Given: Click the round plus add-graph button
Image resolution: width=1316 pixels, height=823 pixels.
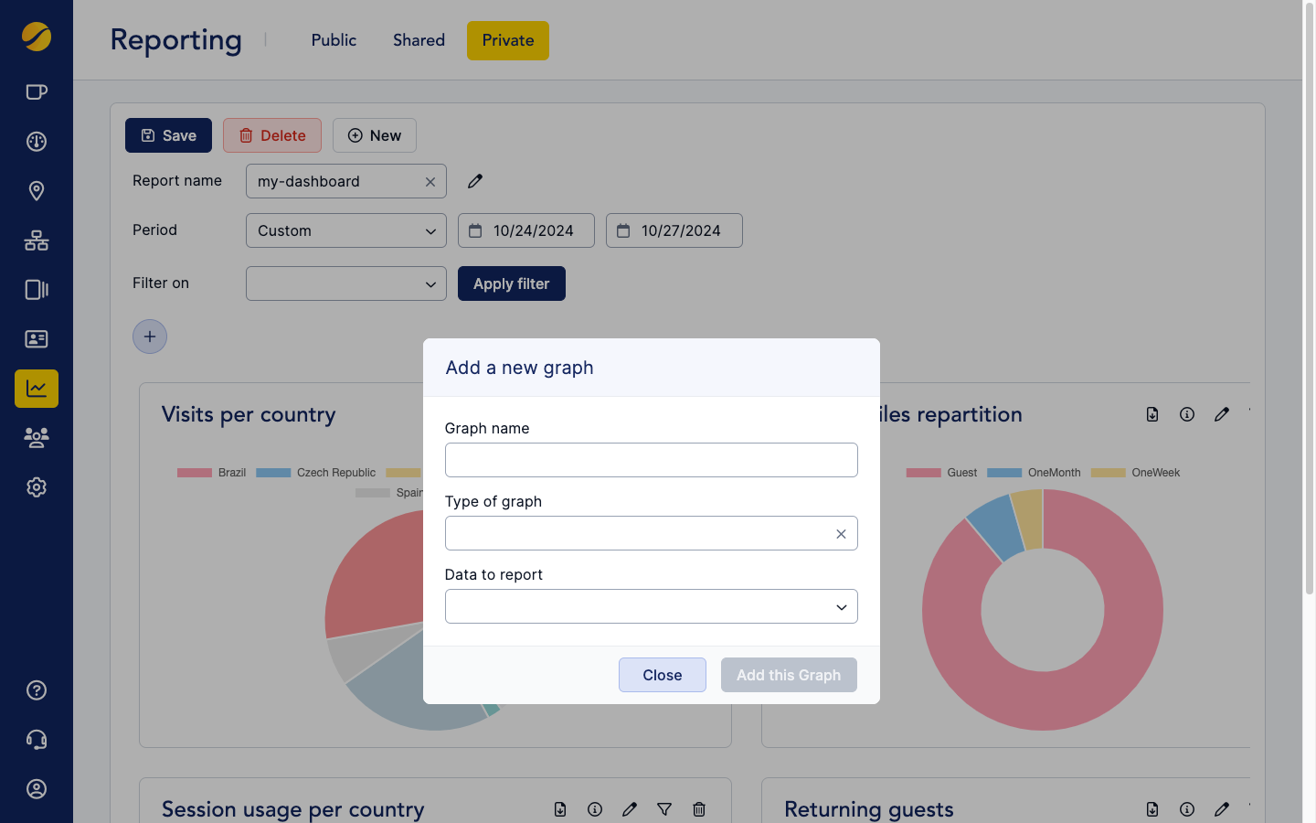Looking at the screenshot, I should pyautogui.click(x=150, y=337).
